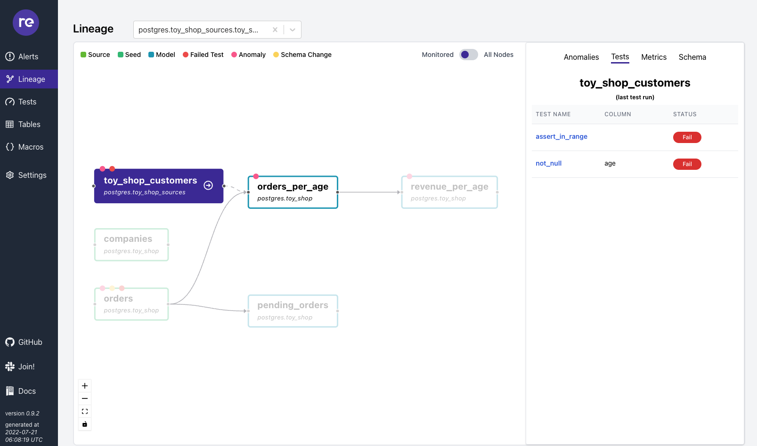
Task: Click the Anomaly pink legend swatch
Action: [234, 55]
